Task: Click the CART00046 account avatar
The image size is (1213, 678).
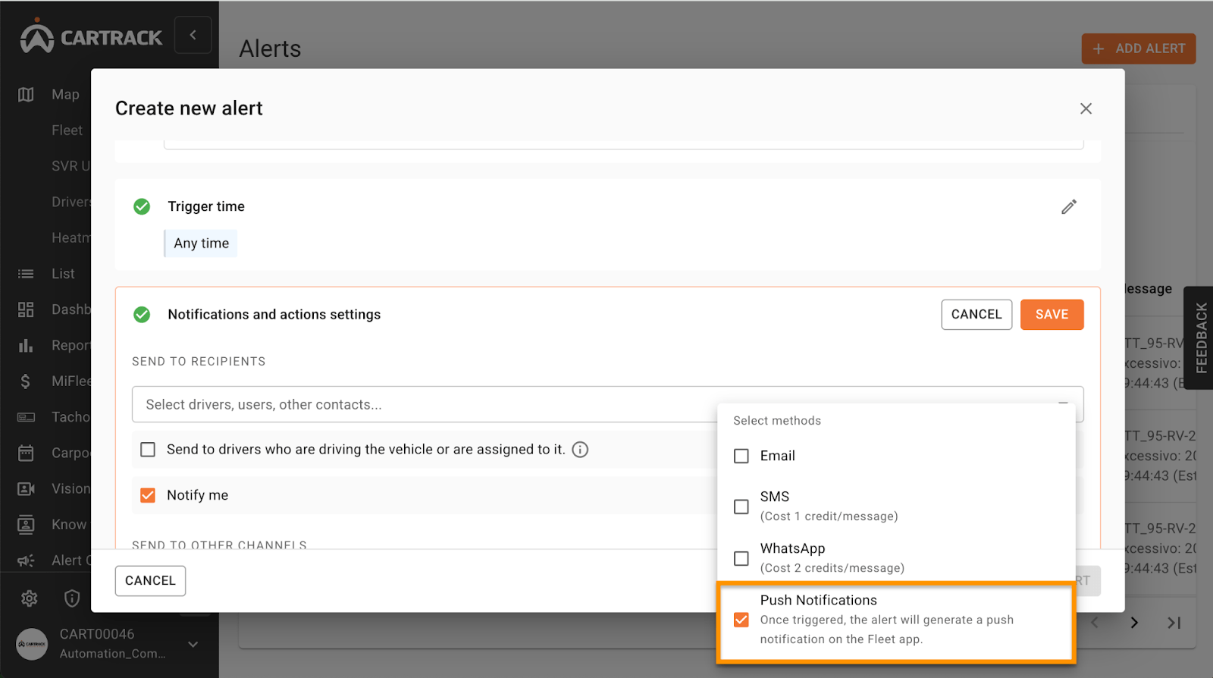Action: pos(32,644)
